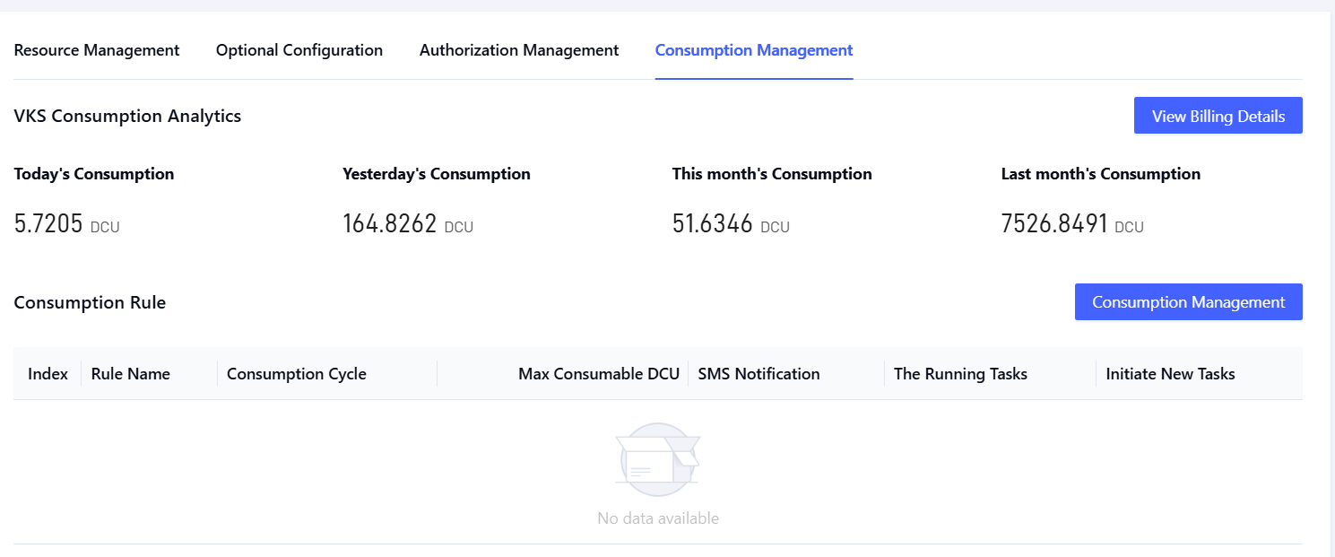Click the empty box illustration in the table
1335x557 pixels.
pos(657,459)
